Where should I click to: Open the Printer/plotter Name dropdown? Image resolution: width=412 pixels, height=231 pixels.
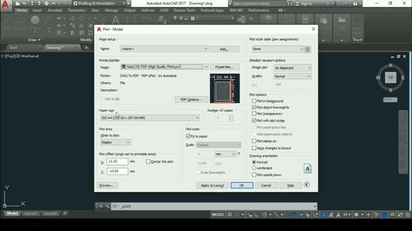[164, 67]
